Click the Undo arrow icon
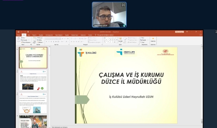 pos(22,32)
